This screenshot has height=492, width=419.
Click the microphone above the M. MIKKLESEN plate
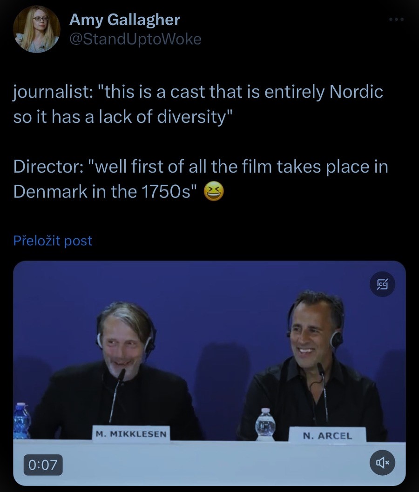[x=116, y=391]
